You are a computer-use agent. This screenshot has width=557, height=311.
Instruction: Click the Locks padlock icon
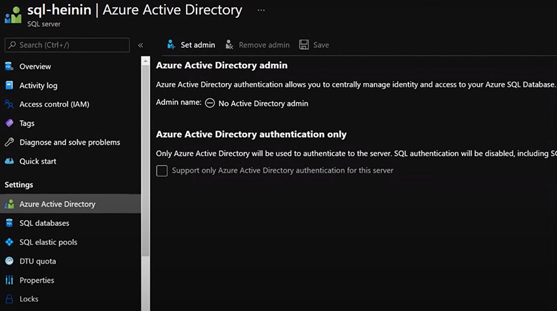point(9,299)
